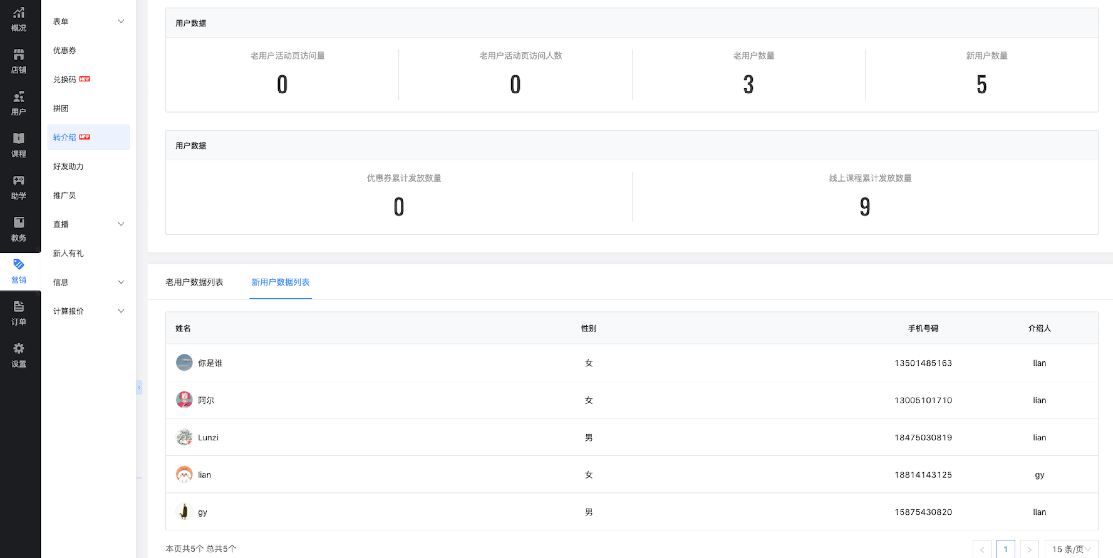Go to the previous page arrow
This screenshot has height=558, width=1113.
point(982,549)
